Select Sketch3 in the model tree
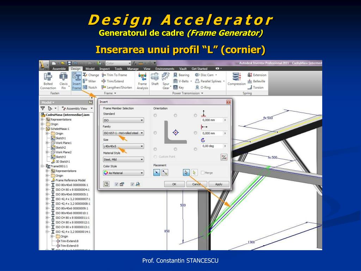 pyautogui.click(x=59, y=157)
